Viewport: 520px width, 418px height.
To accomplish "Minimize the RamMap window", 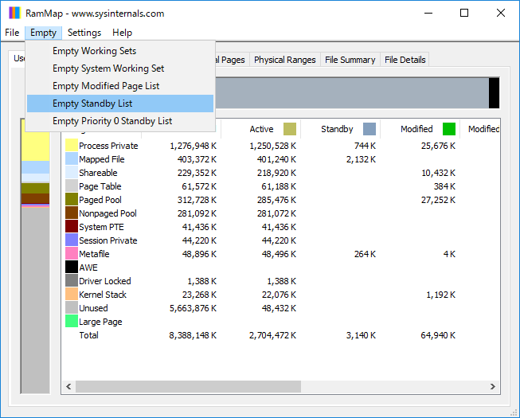I will [428, 14].
